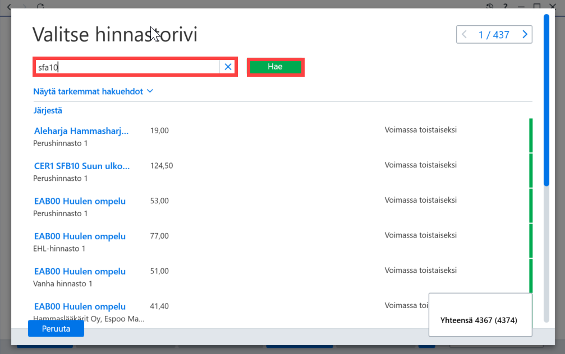The width and height of the screenshot is (565, 354).
Task: Click the help question mark icon
Action: [x=505, y=6]
